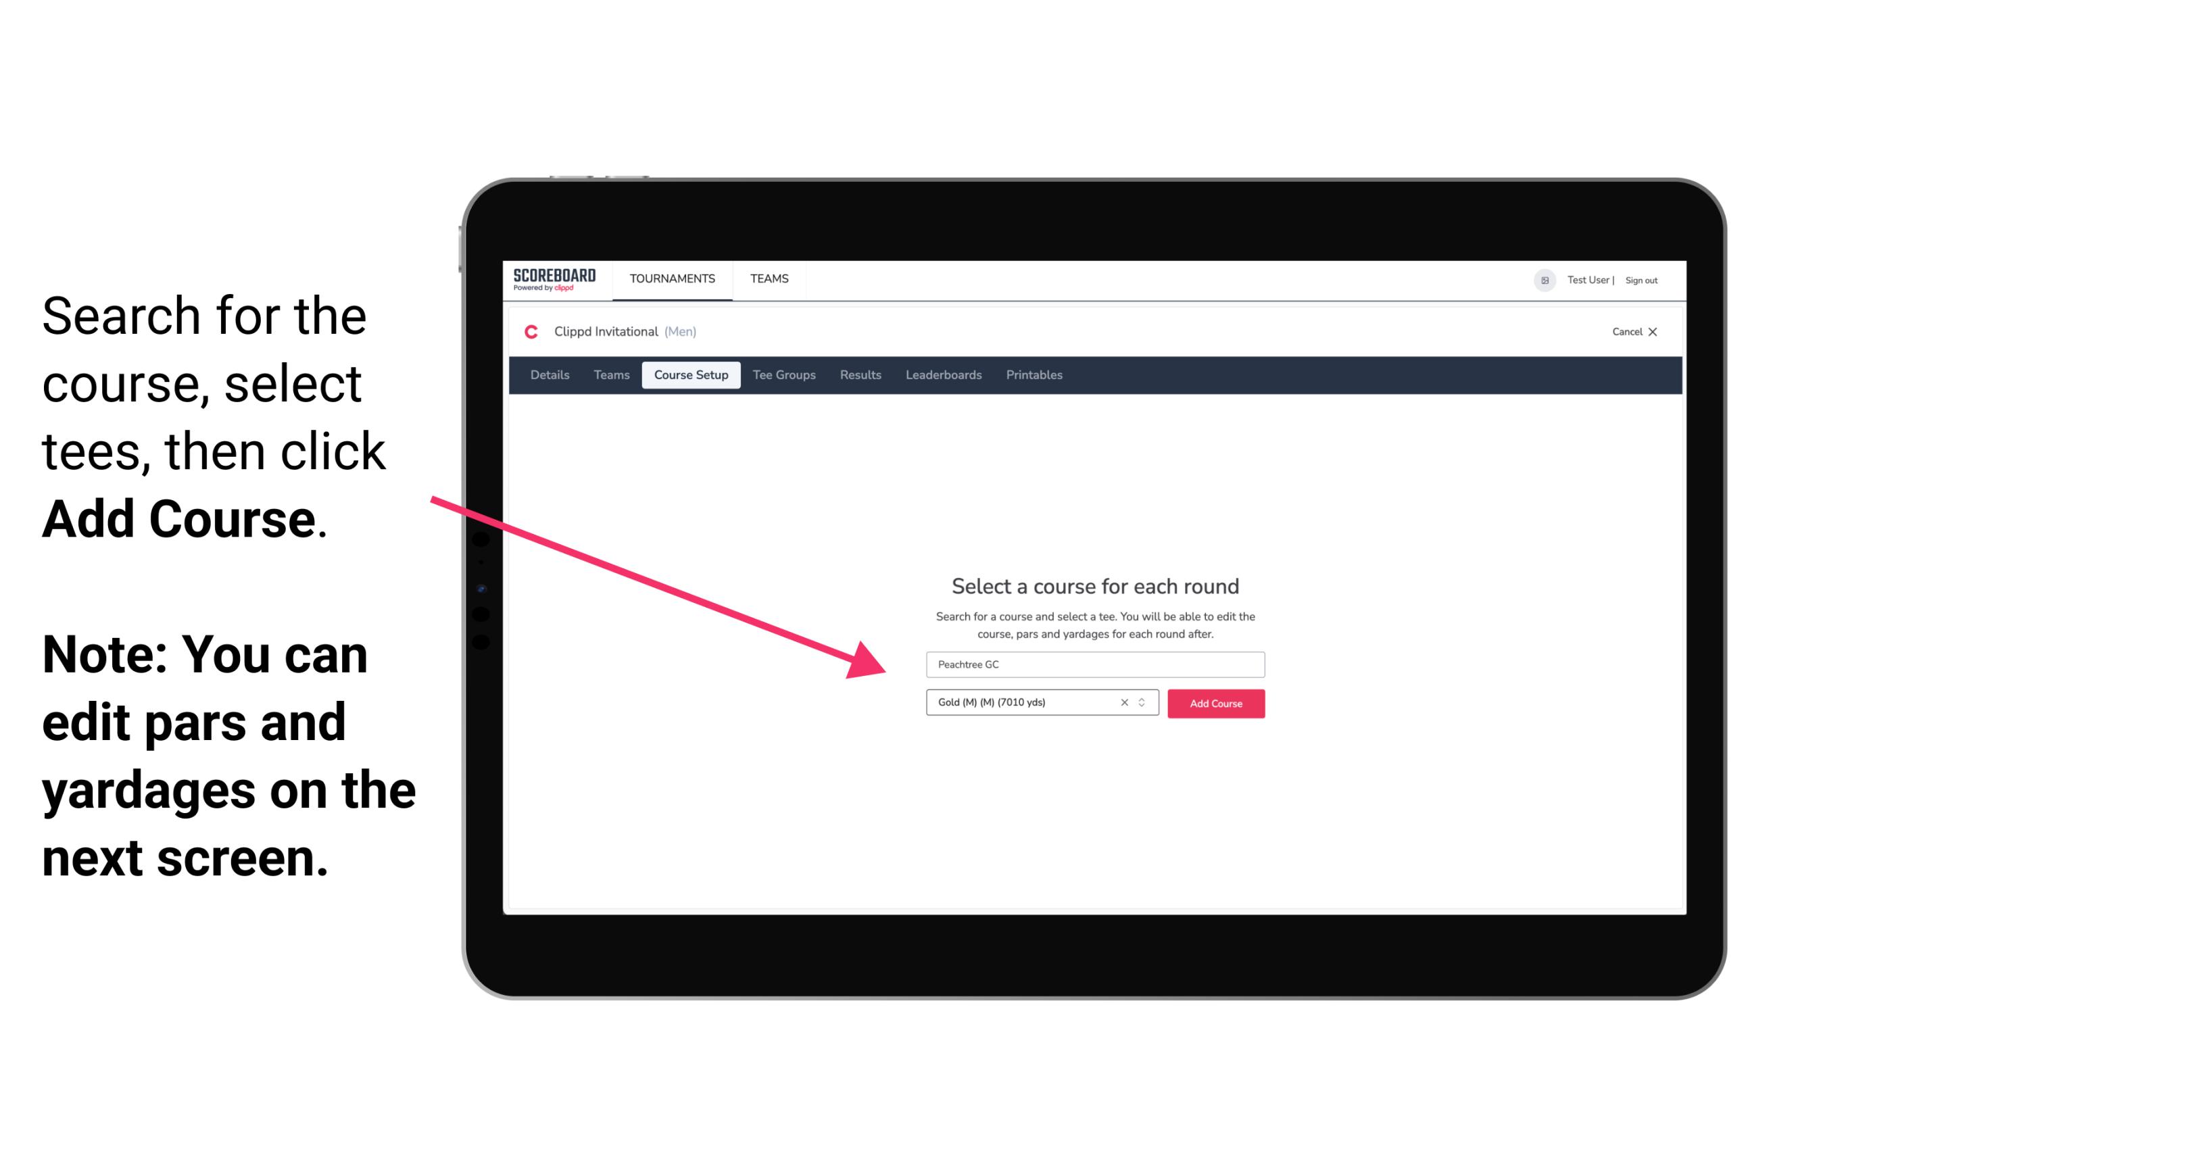Click the tee dropdown clear 'X' icon
Image resolution: width=2186 pixels, height=1176 pixels.
click(x=1122, y=702)
